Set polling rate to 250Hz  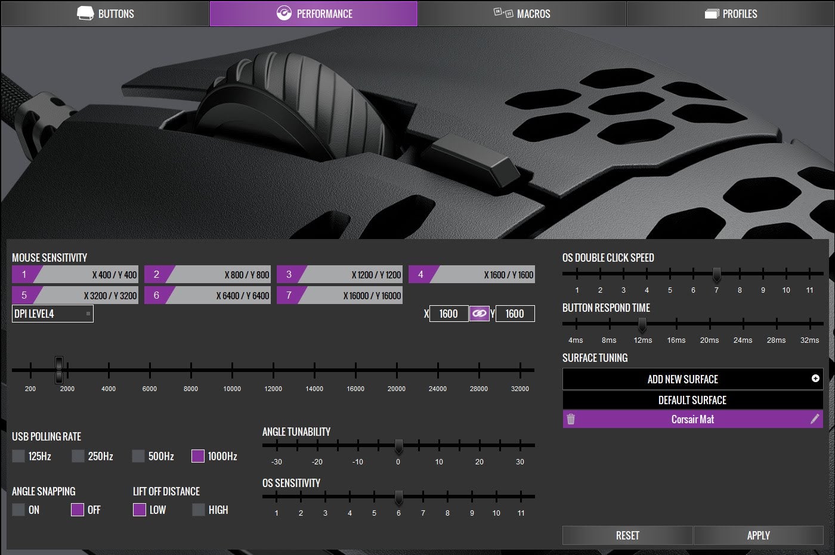click(x=78, y=456)
